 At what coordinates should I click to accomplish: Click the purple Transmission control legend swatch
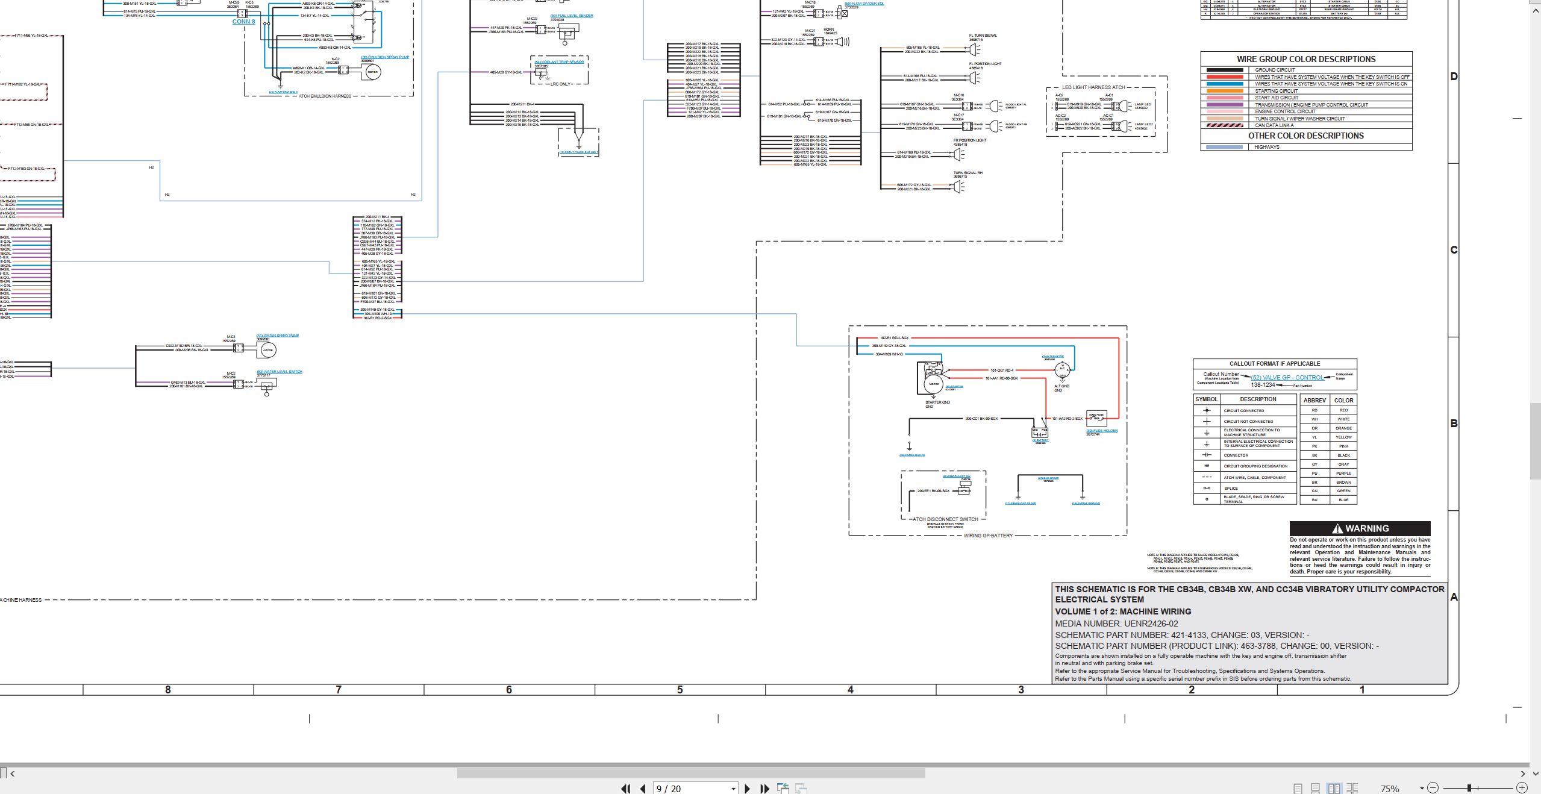tap(1225, 105)
